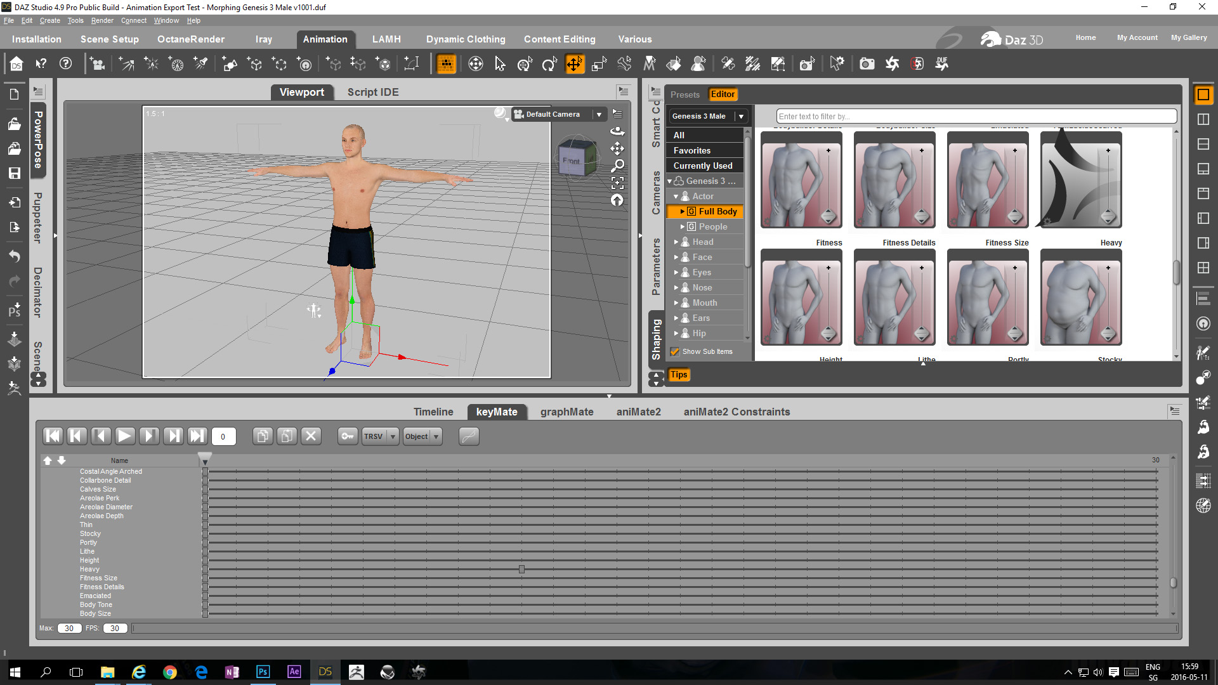Expand the Head tree node
This screenshot has height=685, width=1218.
pyautogui.click(x=676, y=242)
